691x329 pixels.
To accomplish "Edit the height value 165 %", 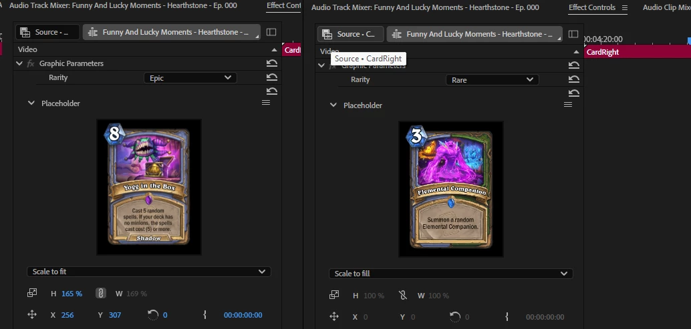I will (72, 294).
